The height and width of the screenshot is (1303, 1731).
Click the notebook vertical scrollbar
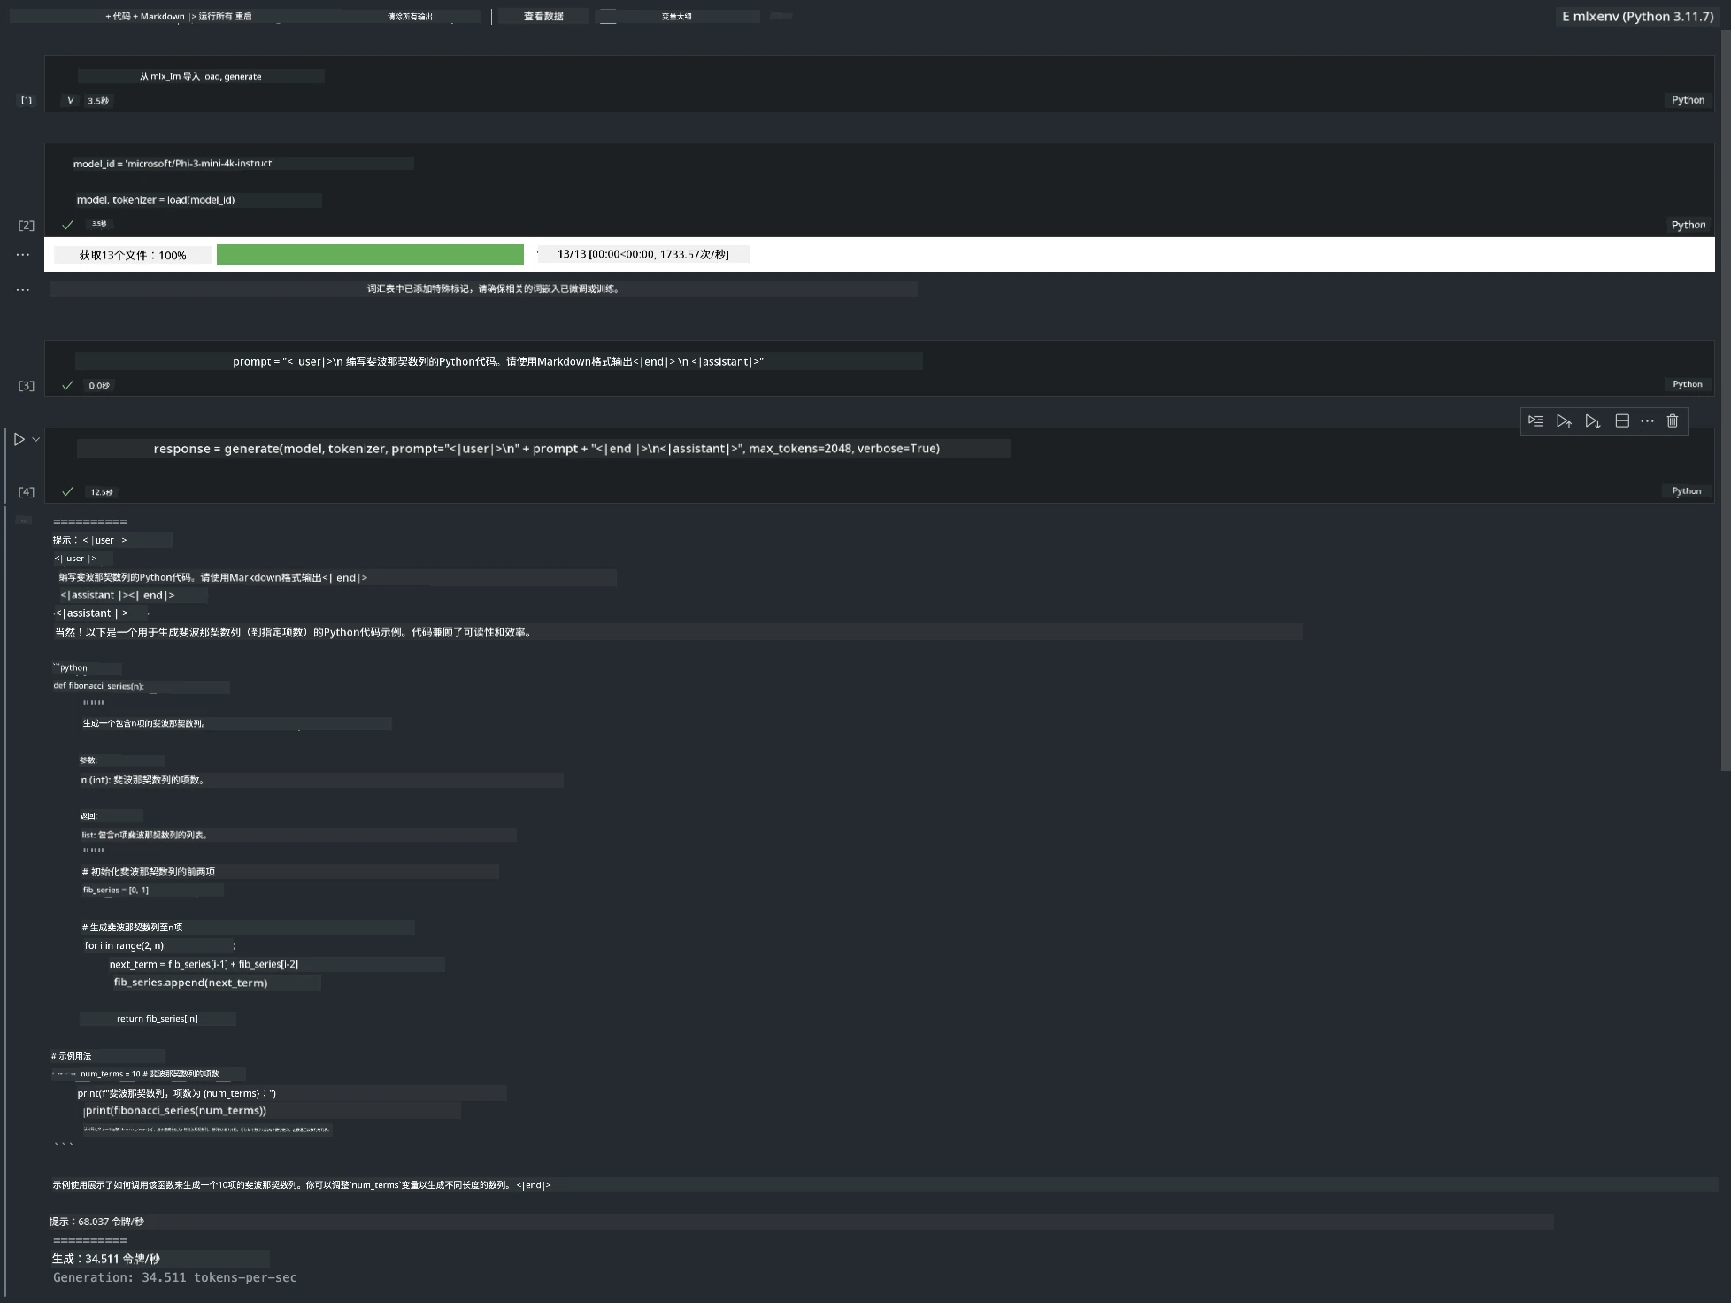(x=1725, y=398)
